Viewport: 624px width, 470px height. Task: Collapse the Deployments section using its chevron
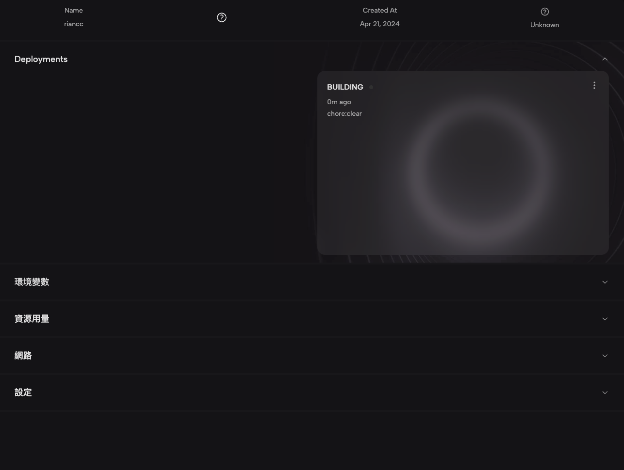605,59
